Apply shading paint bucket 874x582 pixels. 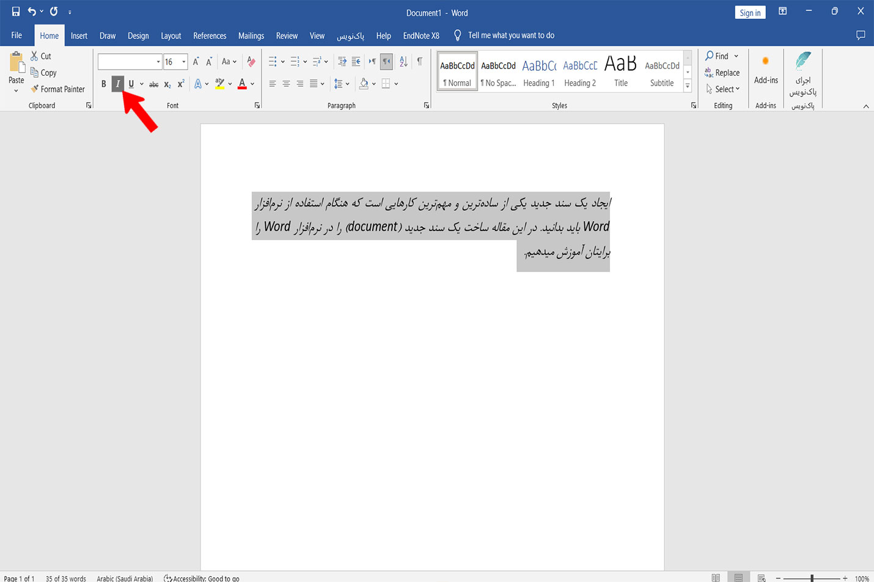(x=364, y=84)
